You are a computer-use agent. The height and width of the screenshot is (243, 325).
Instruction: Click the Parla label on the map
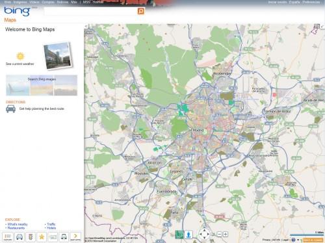(x=174, y=212)
